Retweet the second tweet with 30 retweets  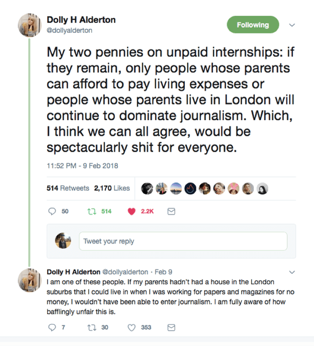pos(91,327)
